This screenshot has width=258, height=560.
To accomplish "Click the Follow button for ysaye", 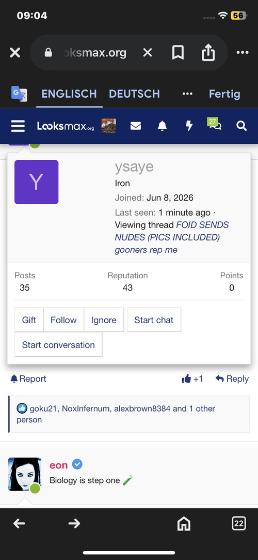I will 63,320.
